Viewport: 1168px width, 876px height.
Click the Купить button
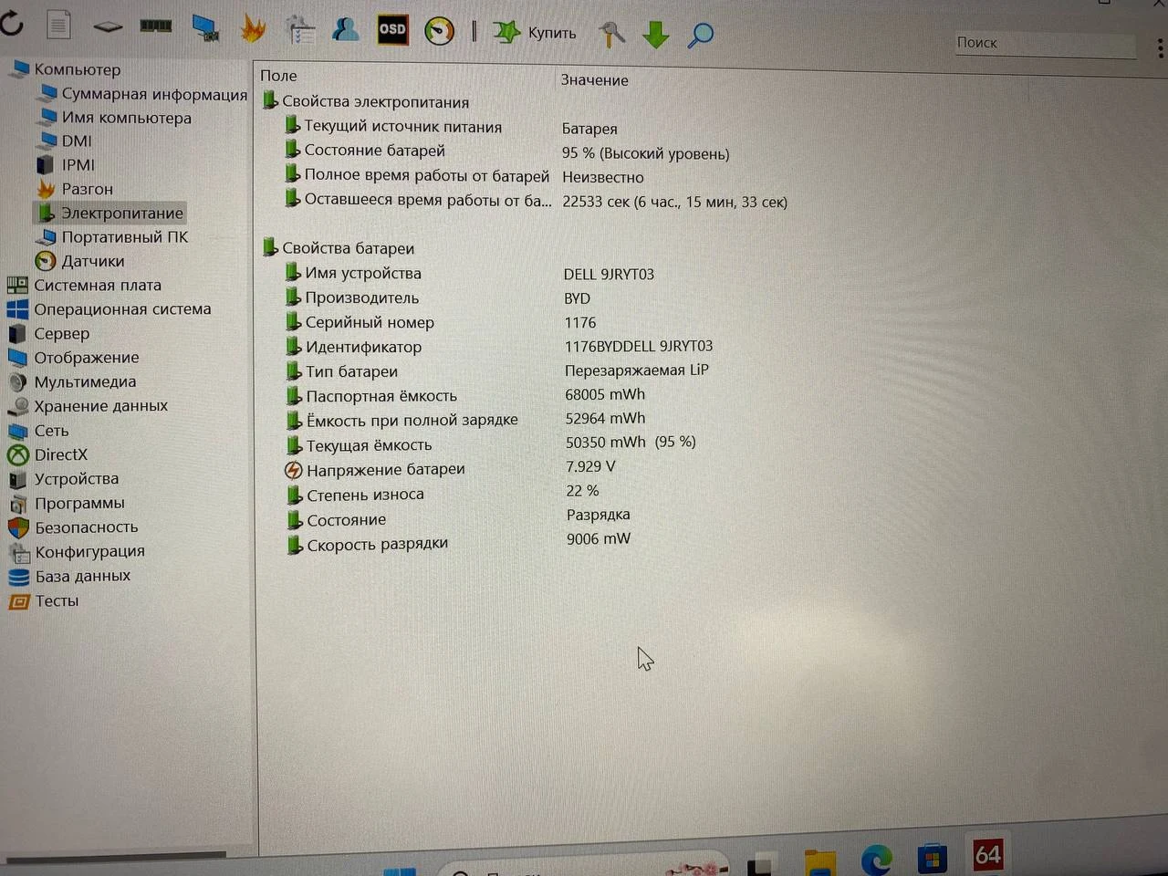tap(535, 33)
